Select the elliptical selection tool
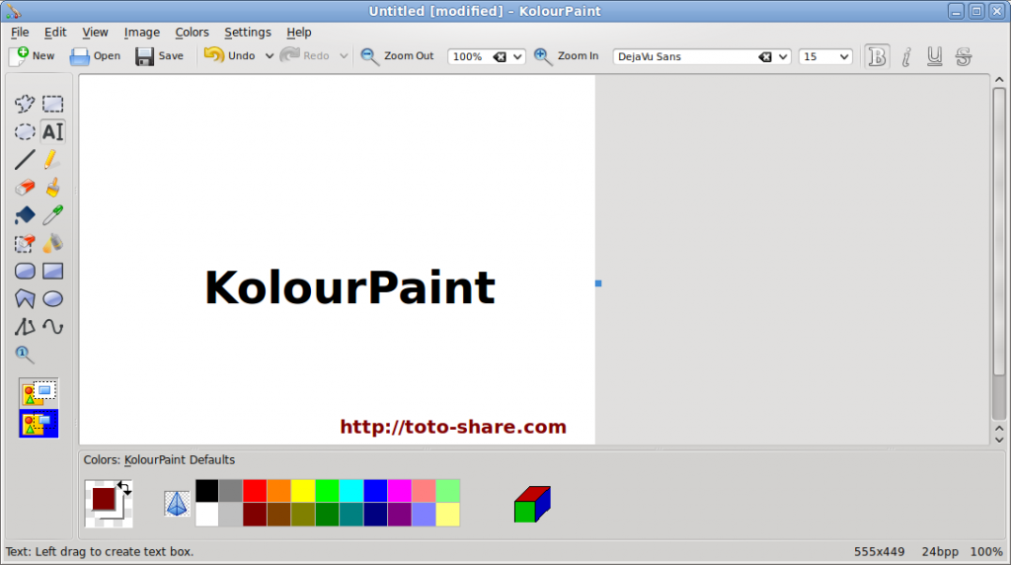This screenshot has height=565, width=1011. coord(25,131)
